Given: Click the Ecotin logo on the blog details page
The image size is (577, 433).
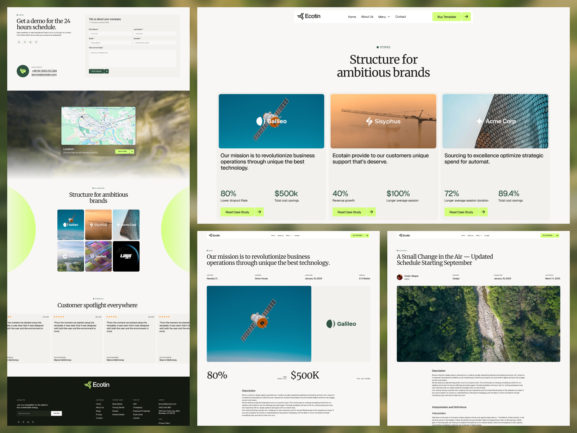Looking at the screenshot, I should tap(404, 235).
